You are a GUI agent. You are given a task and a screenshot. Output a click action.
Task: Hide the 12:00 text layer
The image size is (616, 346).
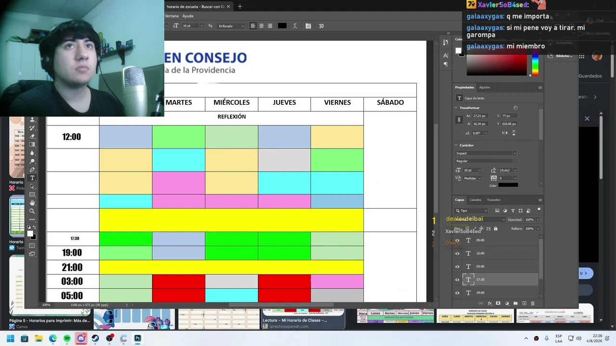coord(457,253)
